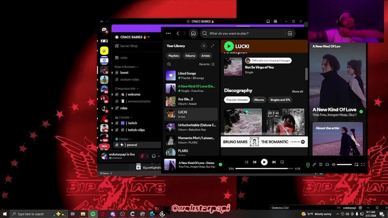Image resolution: width=388 pixels, height=218 pixels.
Task: Open Spotify miniplayer
Action: point(356,164)
